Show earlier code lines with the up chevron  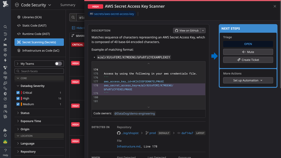tap(148, 64)
